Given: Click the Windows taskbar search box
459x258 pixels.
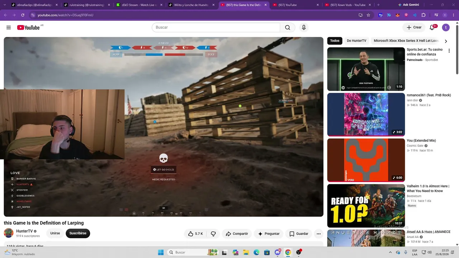Looking at the screenshot, I should point(193,252).
